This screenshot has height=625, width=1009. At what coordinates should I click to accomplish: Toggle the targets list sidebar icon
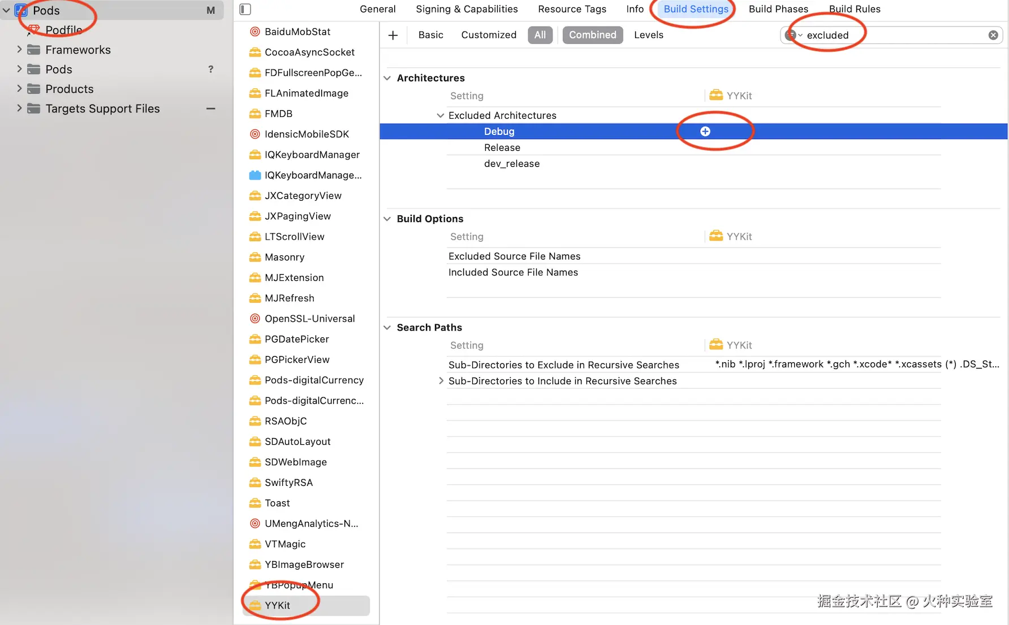pyautogui.click(x=245, y=9)
